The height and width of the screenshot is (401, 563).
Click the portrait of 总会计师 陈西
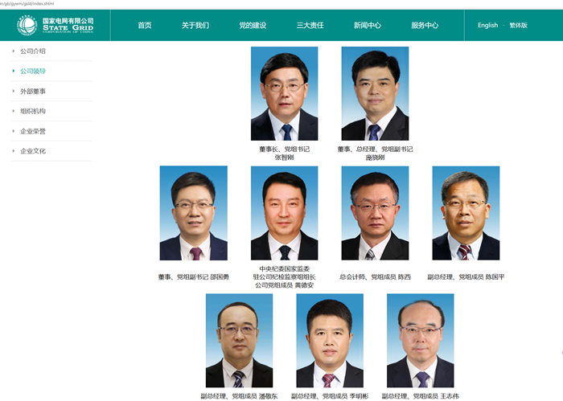pos(375,213)
